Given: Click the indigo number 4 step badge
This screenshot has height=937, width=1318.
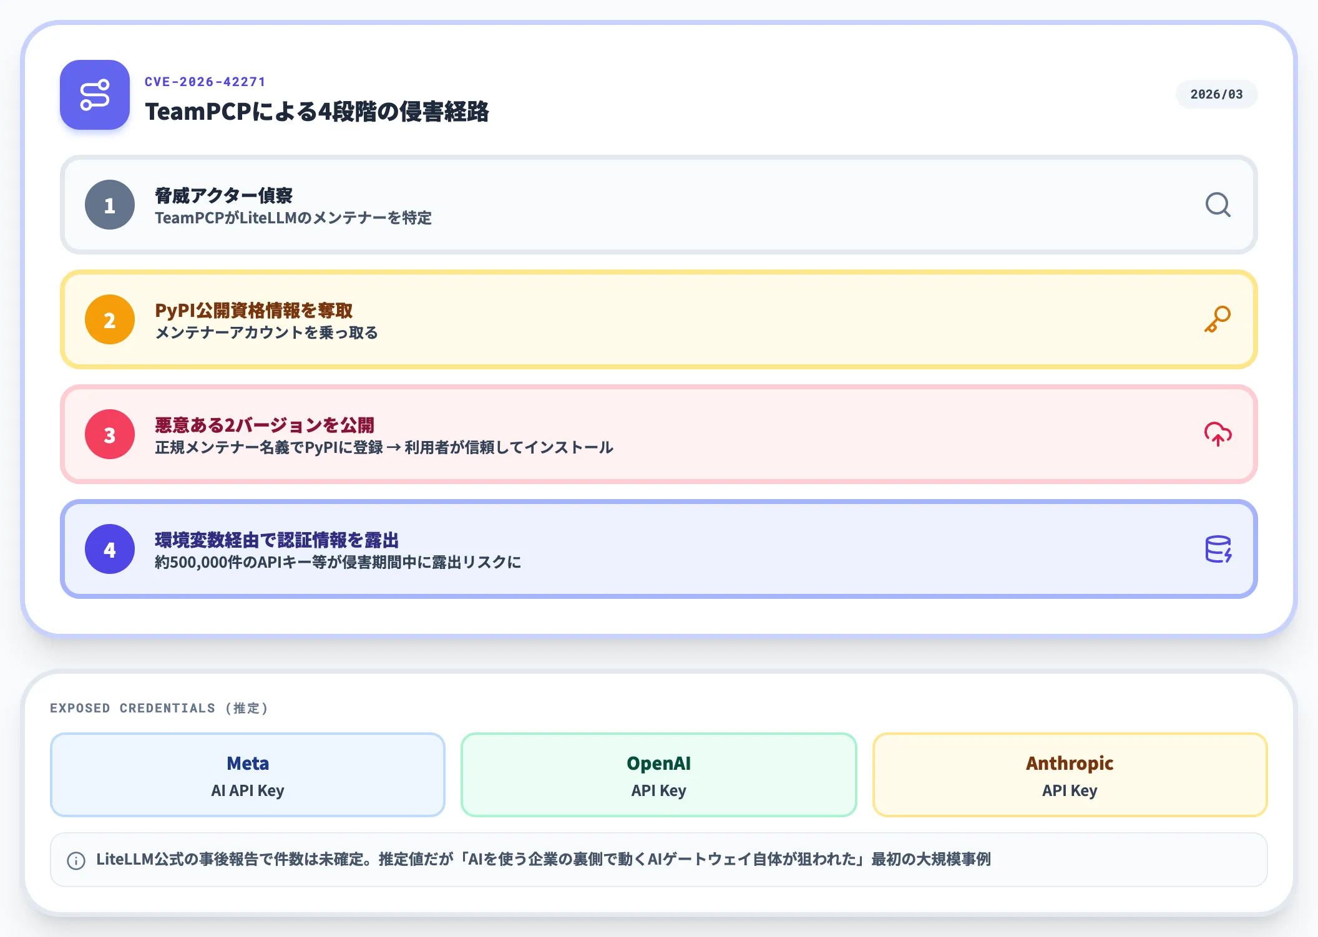Looking at the screenshot, I should coord(110,549).
